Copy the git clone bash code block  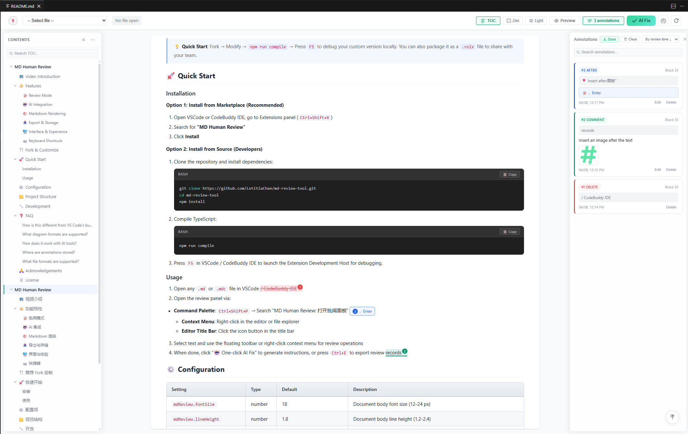(x=509, y=174)
